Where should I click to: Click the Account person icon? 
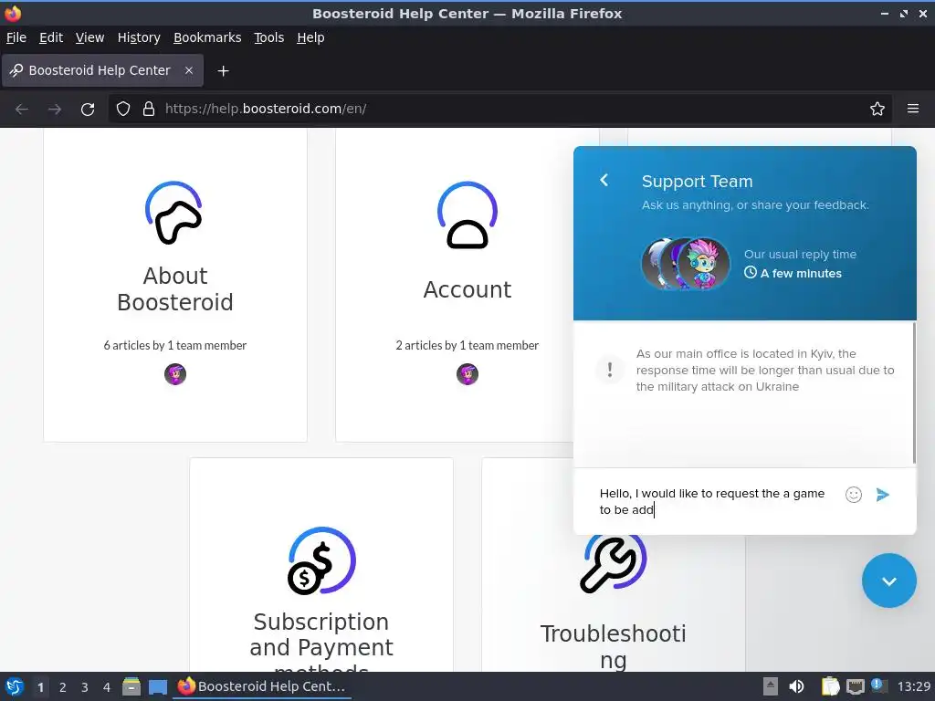467,214
